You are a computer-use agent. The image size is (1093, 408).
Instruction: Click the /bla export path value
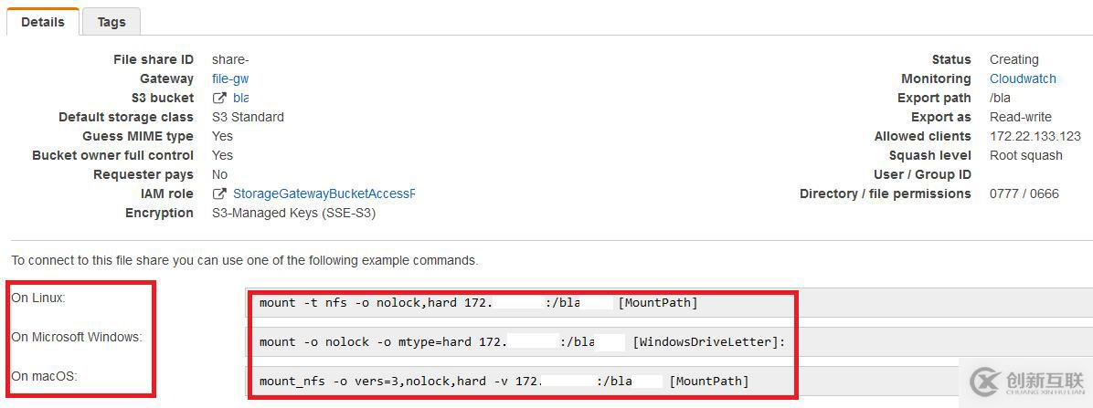tap(1000, 98)
